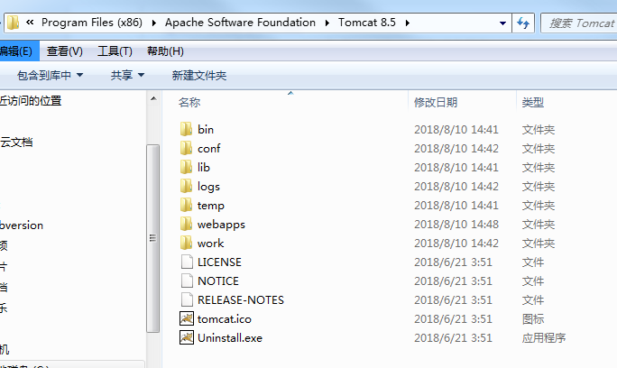Click the 新建文件夹 button

199,75
